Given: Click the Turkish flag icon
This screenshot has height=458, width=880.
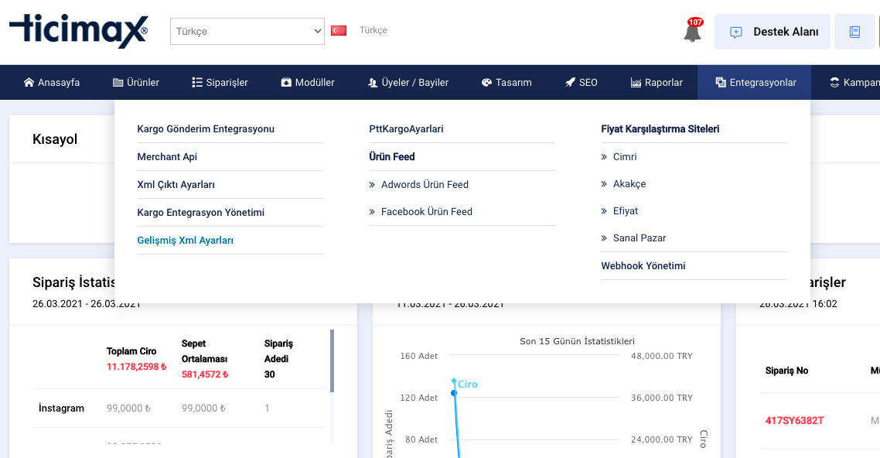Looking at the screenshot, I should [x=339, y=31].
